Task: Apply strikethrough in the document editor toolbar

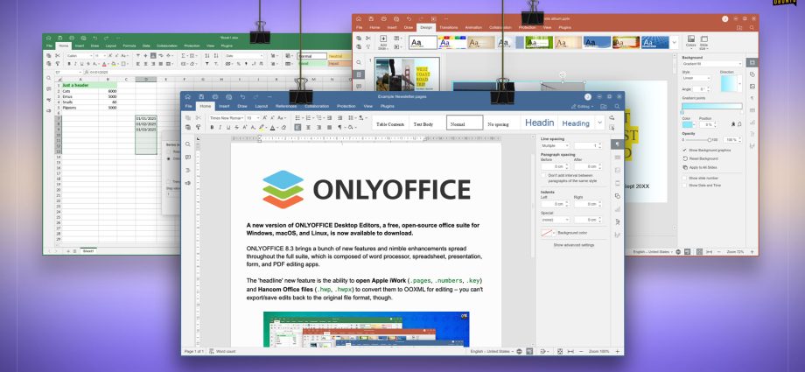Action: coord(236,128)
